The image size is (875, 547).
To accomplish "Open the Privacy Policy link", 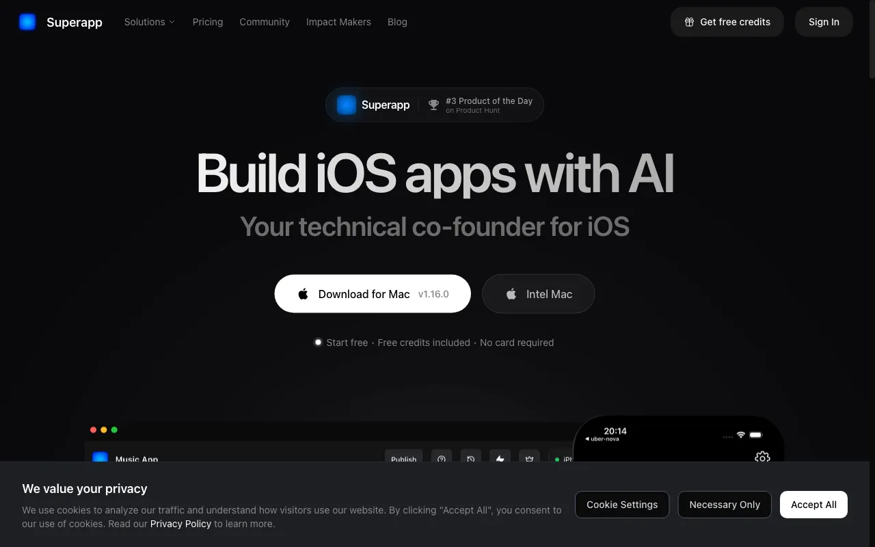I will [x=180, y=524].
